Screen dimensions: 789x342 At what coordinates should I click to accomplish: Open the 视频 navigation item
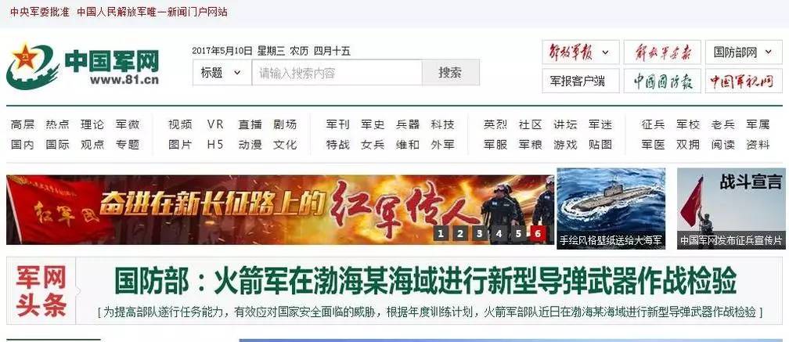pyautogui.click(x=180, y=124)
